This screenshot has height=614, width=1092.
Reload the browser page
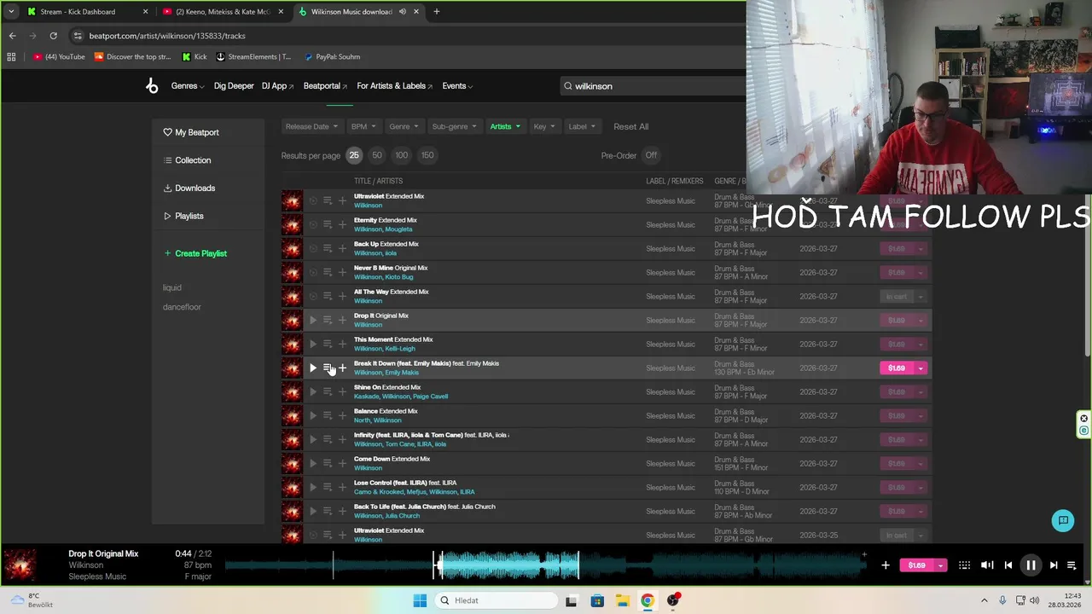(x=53, y=36)
